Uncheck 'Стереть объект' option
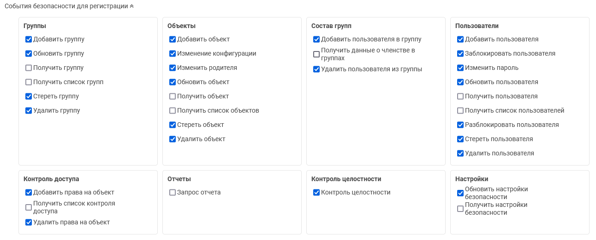Image resolution: width=596 pixels, height=240 pixels. (173, 125)
